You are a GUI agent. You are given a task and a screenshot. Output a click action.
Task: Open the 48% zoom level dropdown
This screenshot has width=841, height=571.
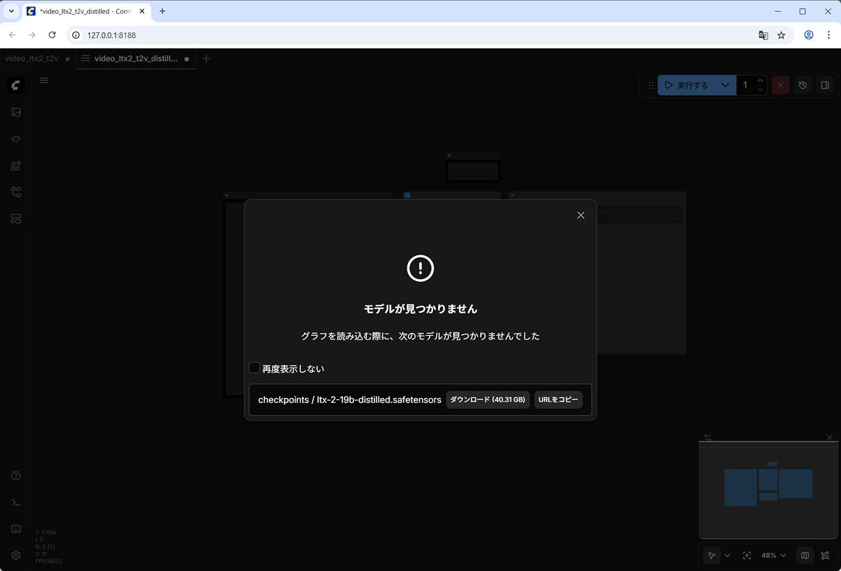pos(773,555)
